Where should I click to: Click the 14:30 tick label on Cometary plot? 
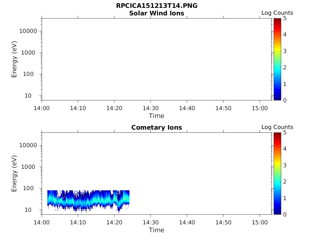[151, 222]
